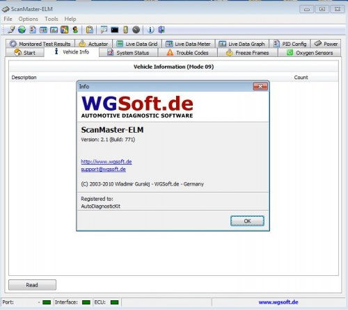Open the Live Data Grid tab
This screenshot has width=348, height=310.
(x=137, y=44)
